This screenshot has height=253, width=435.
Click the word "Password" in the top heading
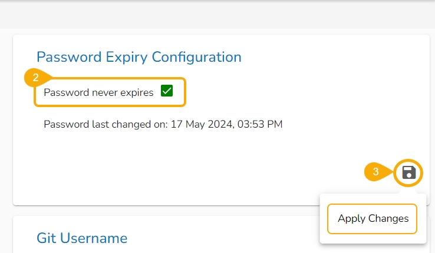click(x=66, y=57)
